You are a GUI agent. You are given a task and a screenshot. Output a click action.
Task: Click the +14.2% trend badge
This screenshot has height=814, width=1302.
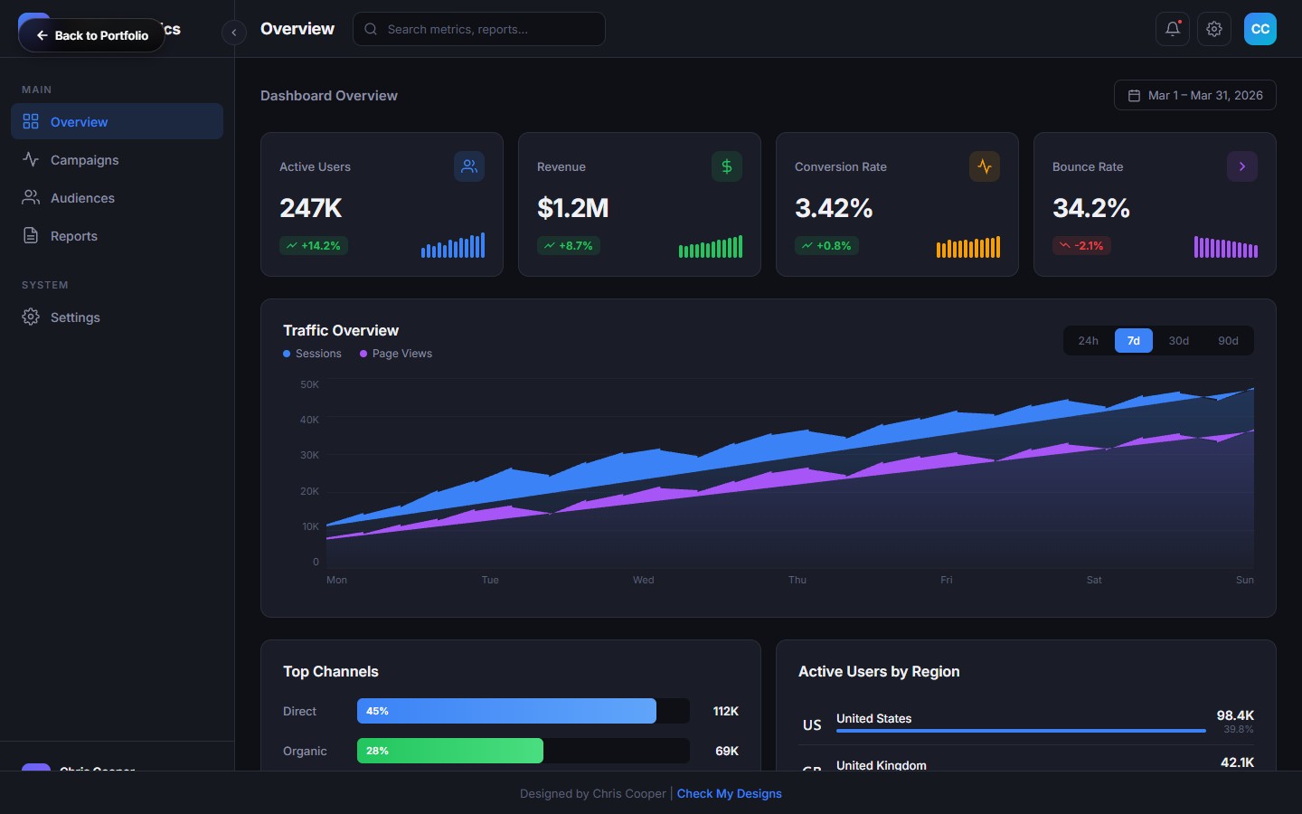(x=314, y=245)
